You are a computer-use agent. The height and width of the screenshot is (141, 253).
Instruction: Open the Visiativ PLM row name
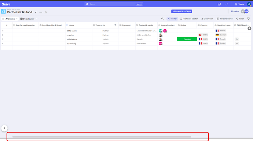(x=72, y=39)
